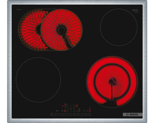Touch the glowing dual-ring front-right cooking zone
154x123 pixels.
click(x=112, y=82)
